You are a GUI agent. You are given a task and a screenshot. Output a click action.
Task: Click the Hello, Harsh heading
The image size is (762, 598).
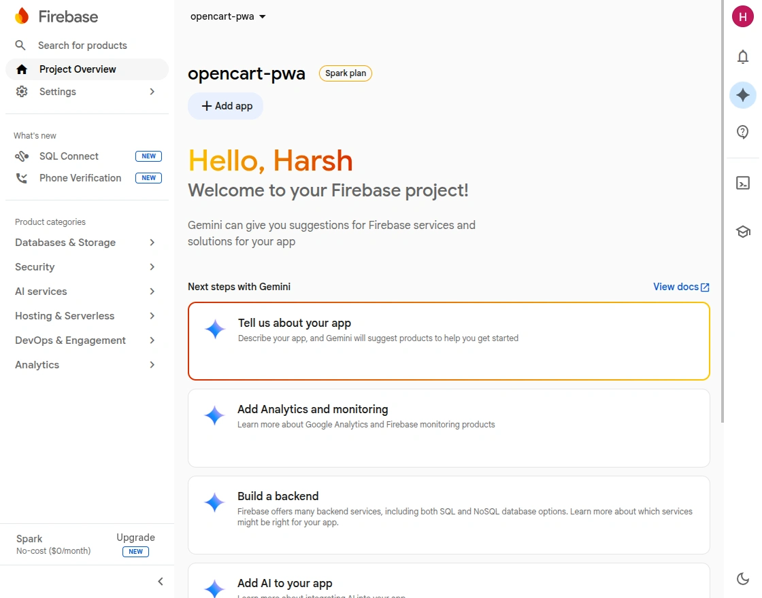click(270, 160)
